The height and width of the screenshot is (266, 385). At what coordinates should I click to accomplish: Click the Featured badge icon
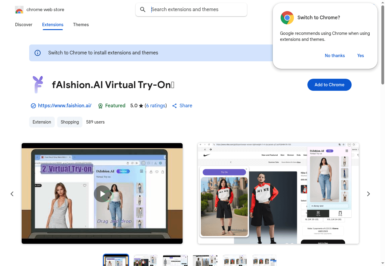point(100,106)
